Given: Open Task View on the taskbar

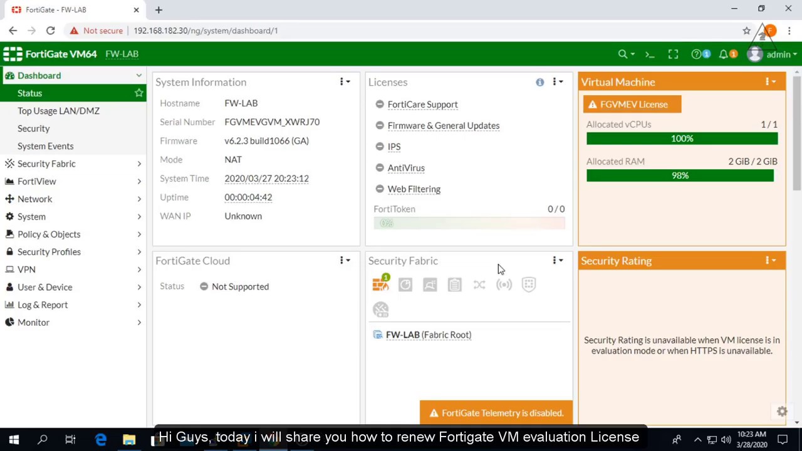Looking at the screenshot, I should pyautogui.click(x=70, y=440).
